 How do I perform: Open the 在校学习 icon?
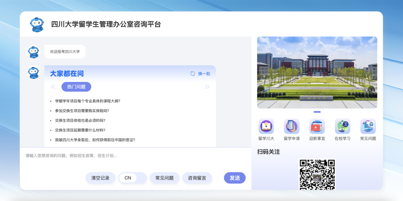pyautogui.click(x=342, y=126)
